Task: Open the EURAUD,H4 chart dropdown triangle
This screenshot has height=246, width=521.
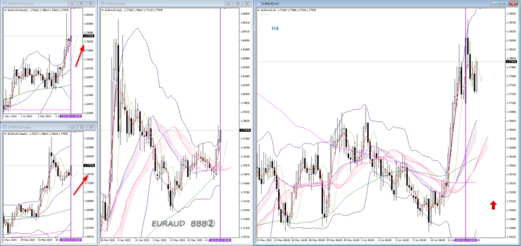Action: [259, 10]
